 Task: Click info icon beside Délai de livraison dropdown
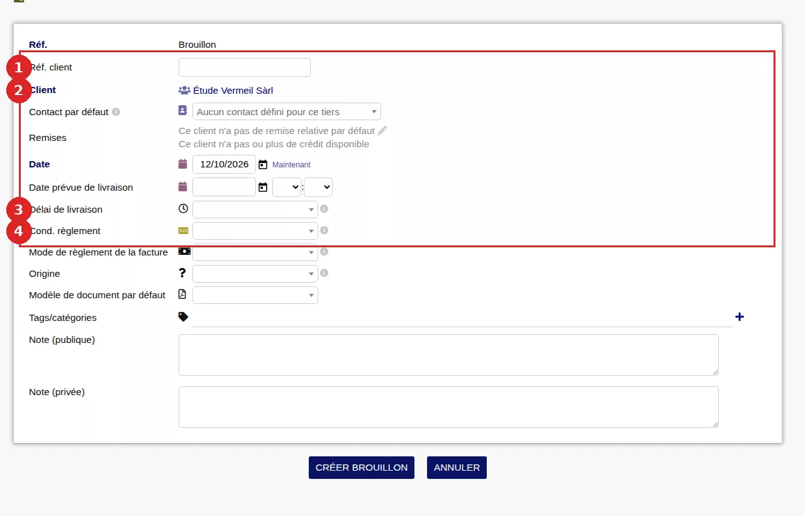tap(324, 209)
